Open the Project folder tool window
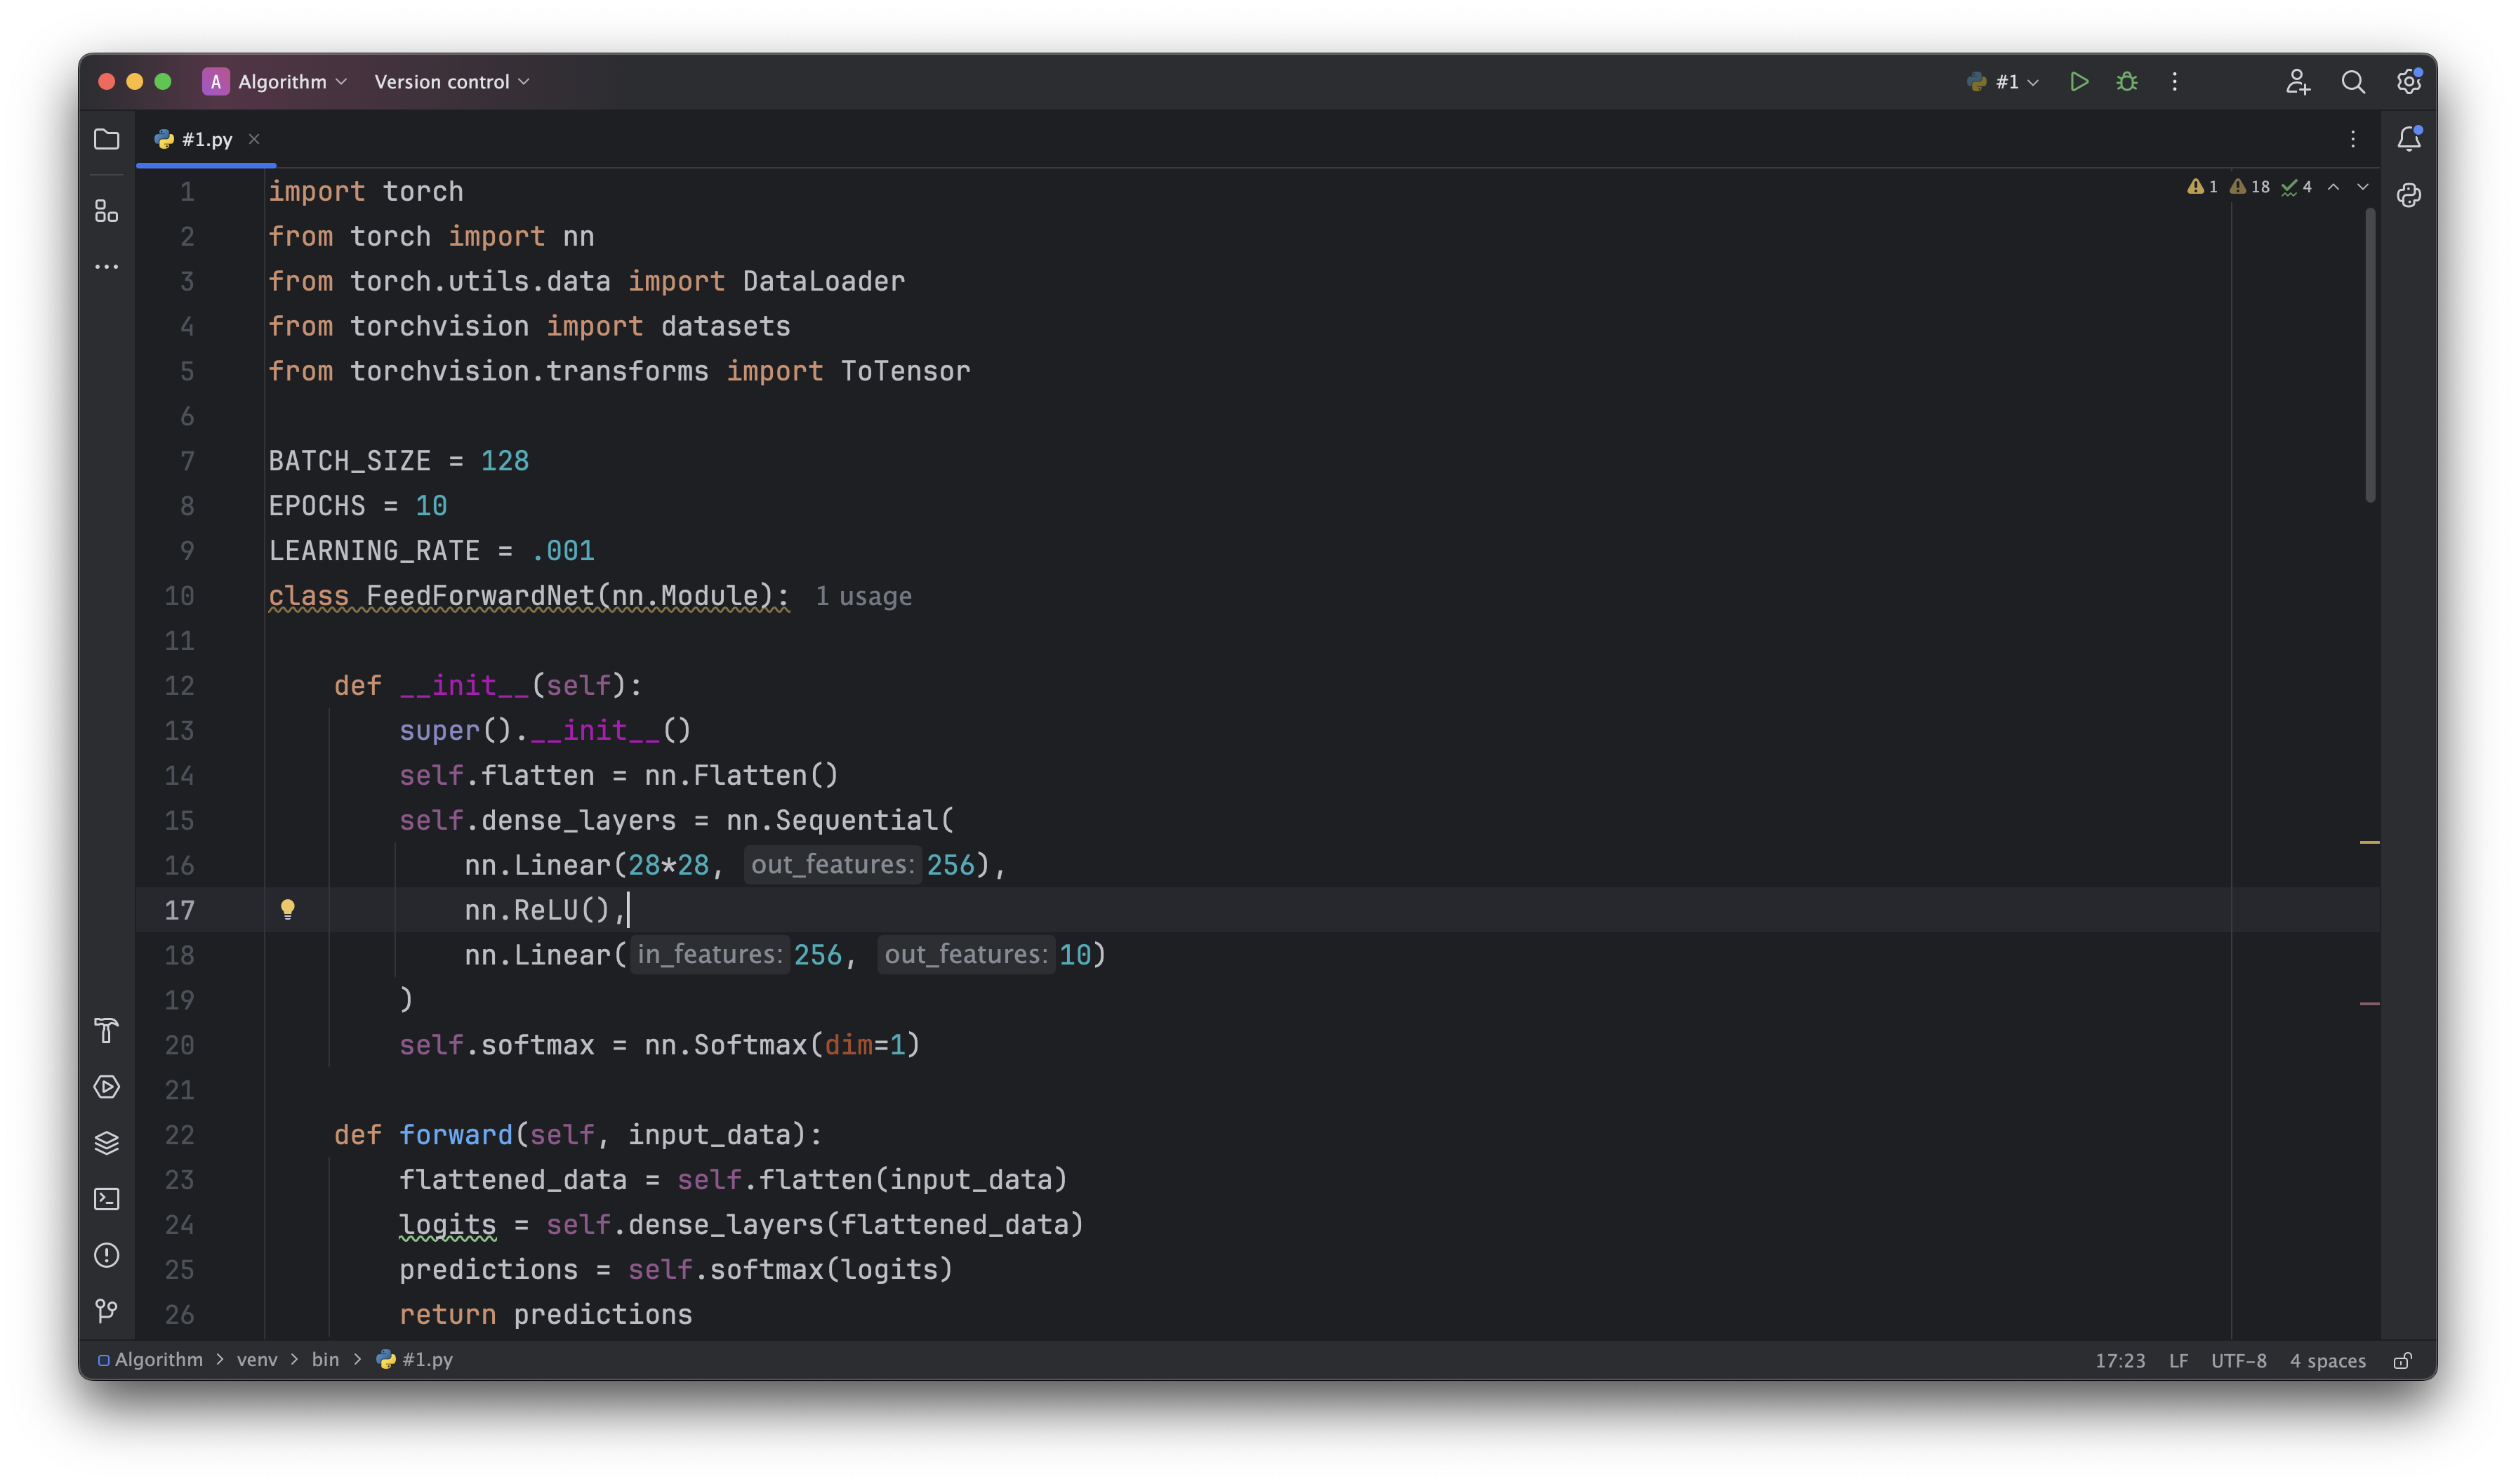The height and width of the screenshot is (1484, 2516). (106, 139)
